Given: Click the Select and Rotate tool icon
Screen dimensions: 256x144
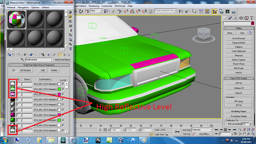Looking at the screenshot, I should coord(81,11).
